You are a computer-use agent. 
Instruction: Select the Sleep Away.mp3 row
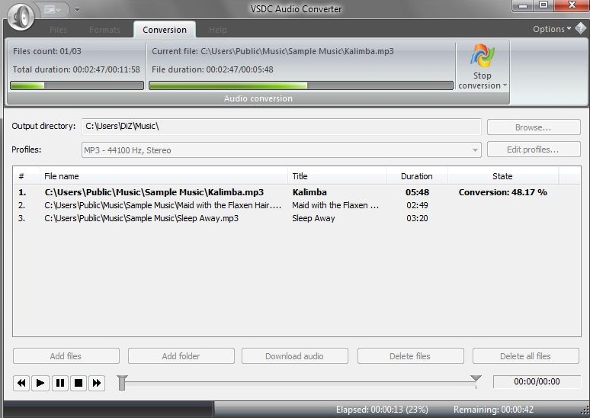[x=297, y=218]
